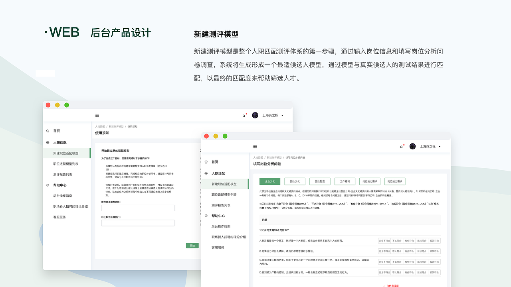Click the 使用须知 page title
Screen dimensions: 511x287
click(102, 133)
